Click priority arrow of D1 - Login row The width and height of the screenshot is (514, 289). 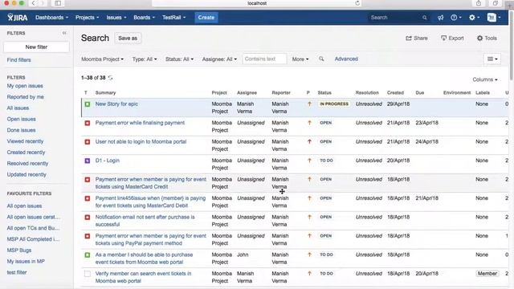click(309, 161)
